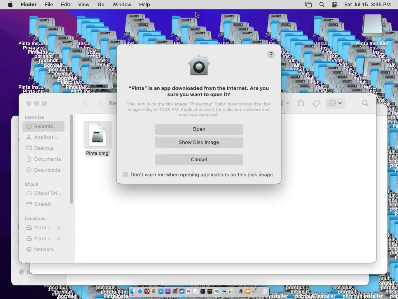Screen dimensions: 398x299
Task: Click the Open button in the dialog
Action: point(199,129)
